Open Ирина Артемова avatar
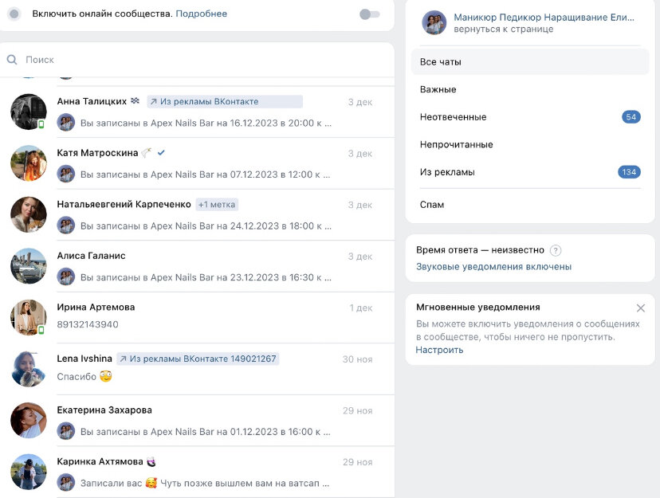Image resolution: width=660 pixels, height=498 pixels. tap(28, 317)
